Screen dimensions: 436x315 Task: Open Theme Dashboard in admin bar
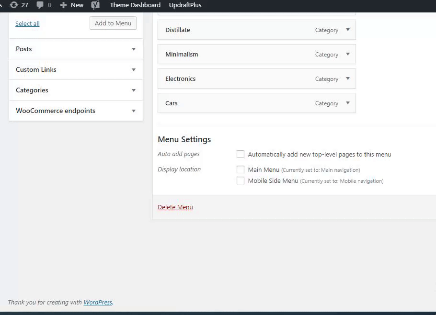tap(135, 5)
